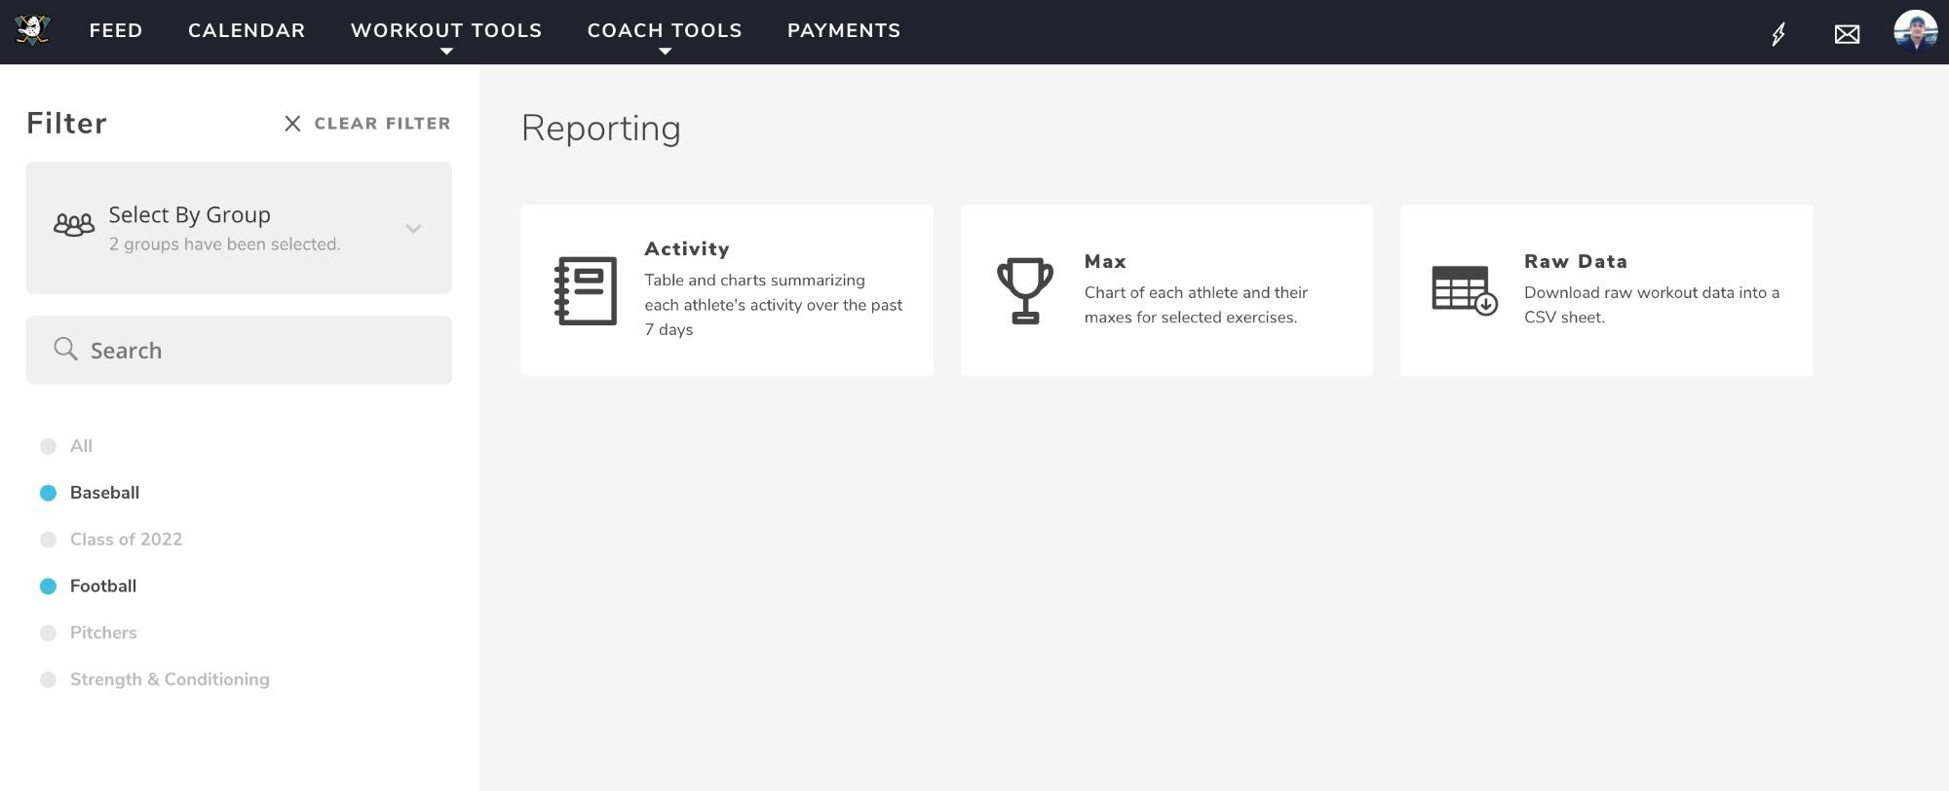
Task: Click the '2 groups have been selected' text
Action: (x=224, y=245)
